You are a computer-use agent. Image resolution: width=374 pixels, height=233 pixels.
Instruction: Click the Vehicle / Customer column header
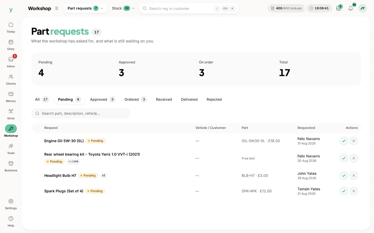(x=211, y=128)
